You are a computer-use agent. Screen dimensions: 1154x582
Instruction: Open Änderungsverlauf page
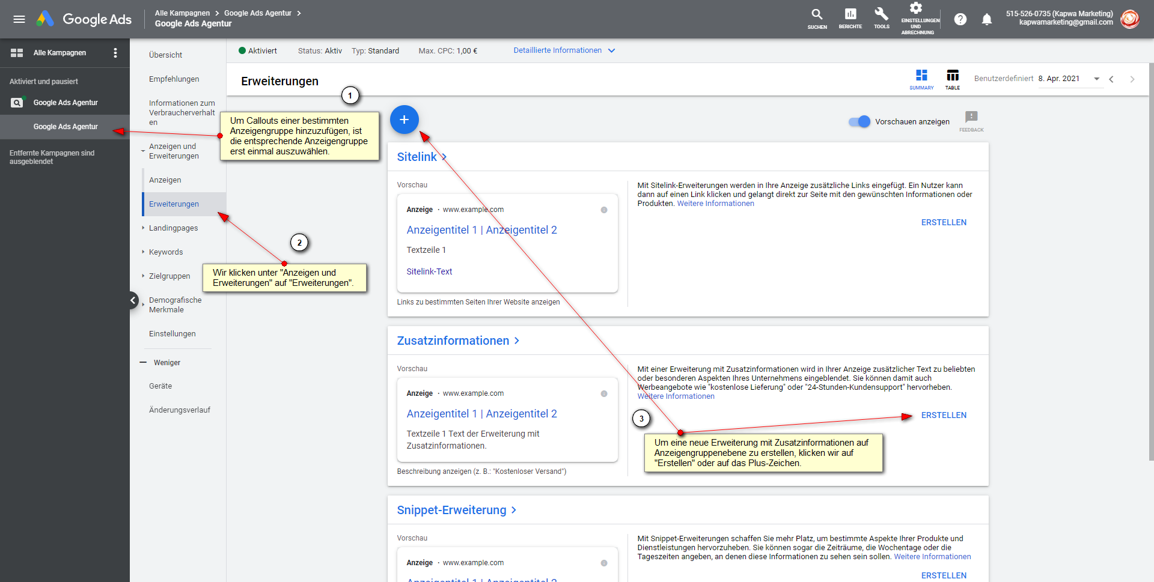point(180,410)
